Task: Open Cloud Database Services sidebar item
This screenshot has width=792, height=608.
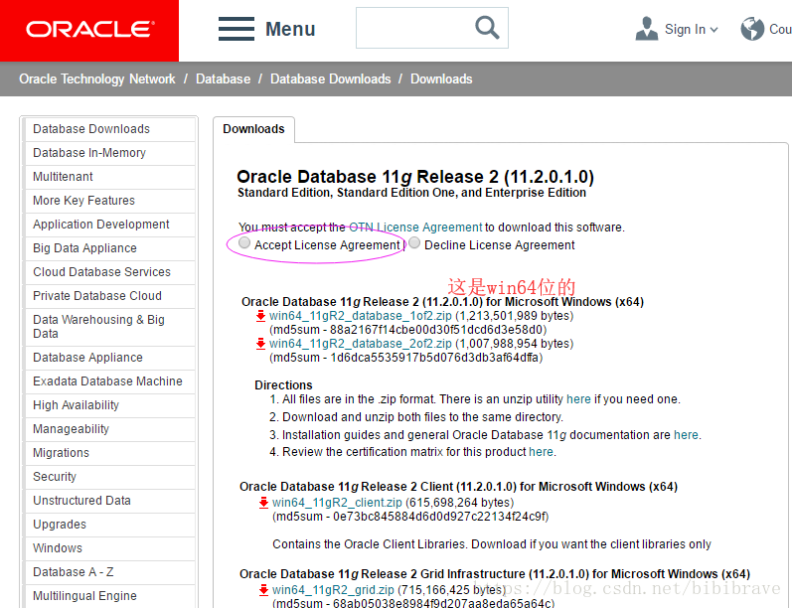Action: 109,272
